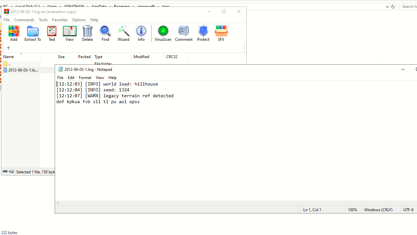Click the 'legacy terrain ref detected' warning line
This screenshot has width=417, height=235.
115,96
